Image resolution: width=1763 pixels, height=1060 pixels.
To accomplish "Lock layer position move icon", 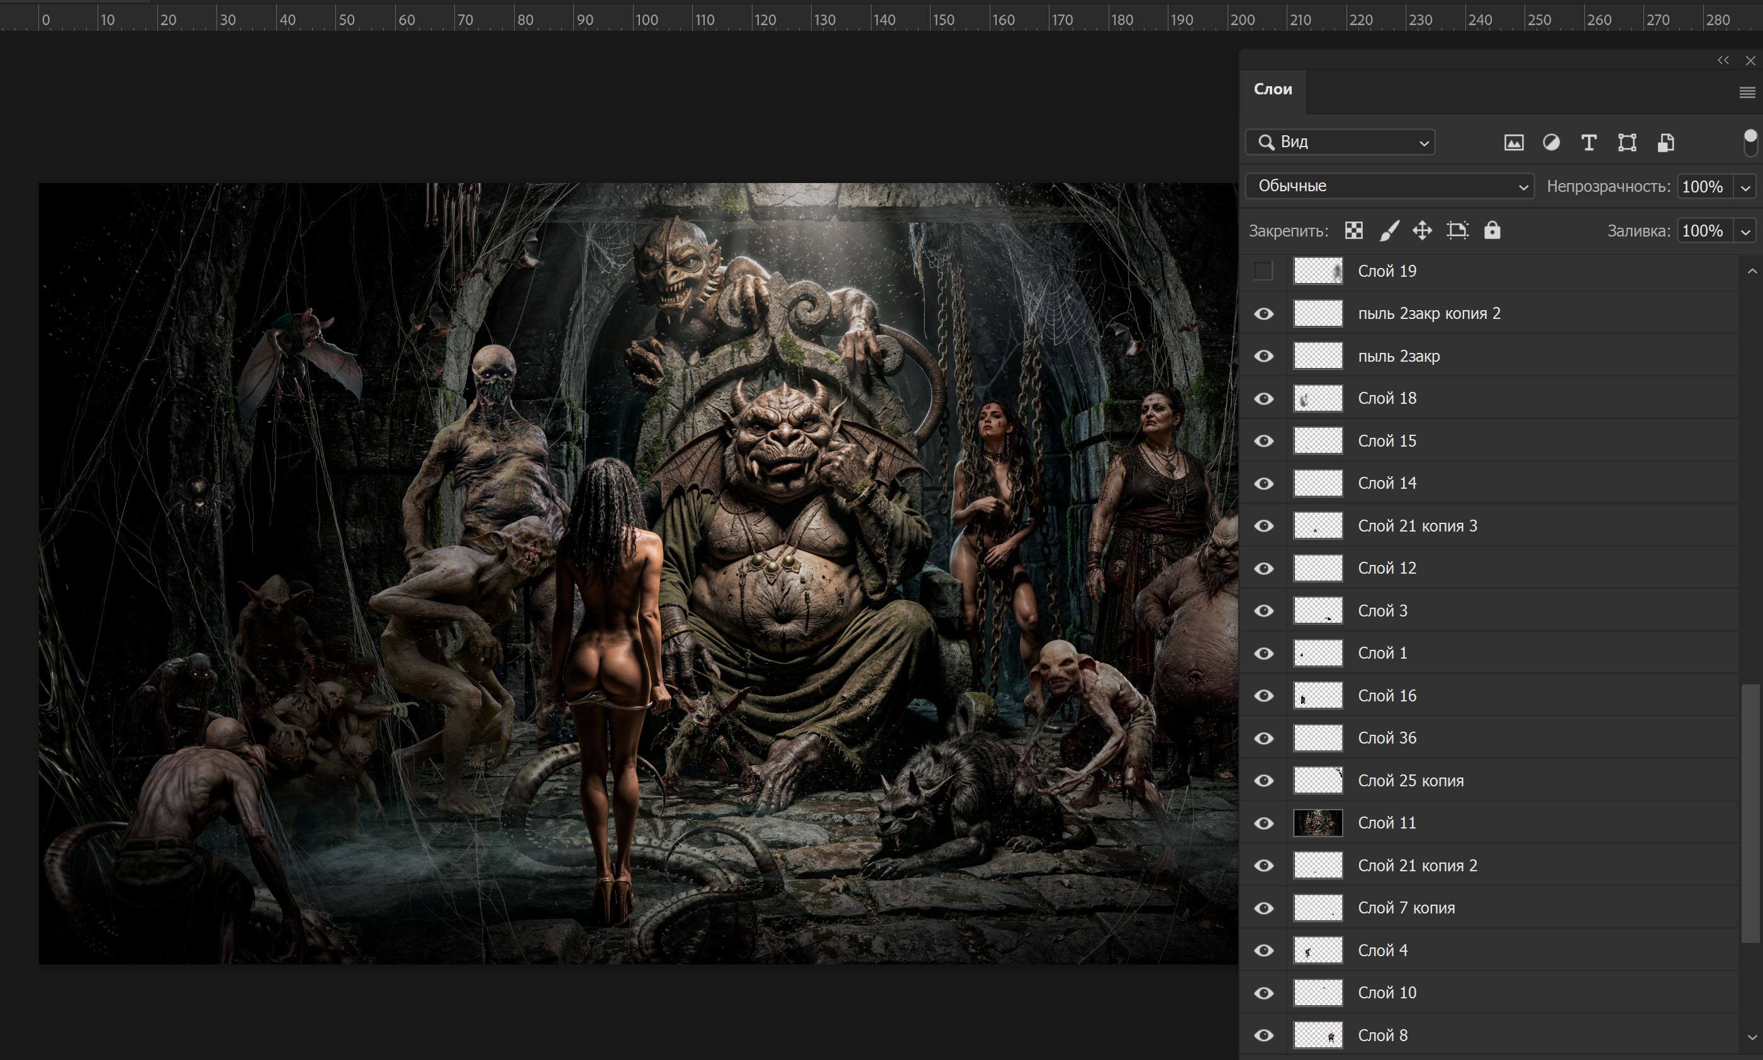I will click(x=1422, y=230).
